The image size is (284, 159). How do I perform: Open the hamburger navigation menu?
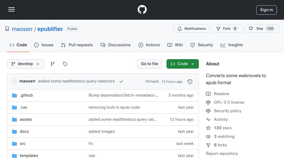(x=12, y=9)
